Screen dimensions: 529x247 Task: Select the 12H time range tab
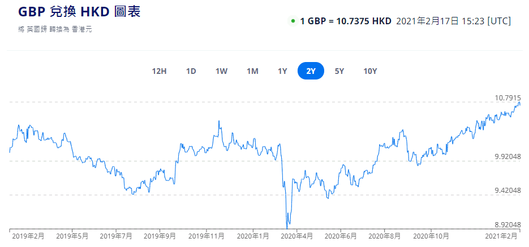[159, 71]
